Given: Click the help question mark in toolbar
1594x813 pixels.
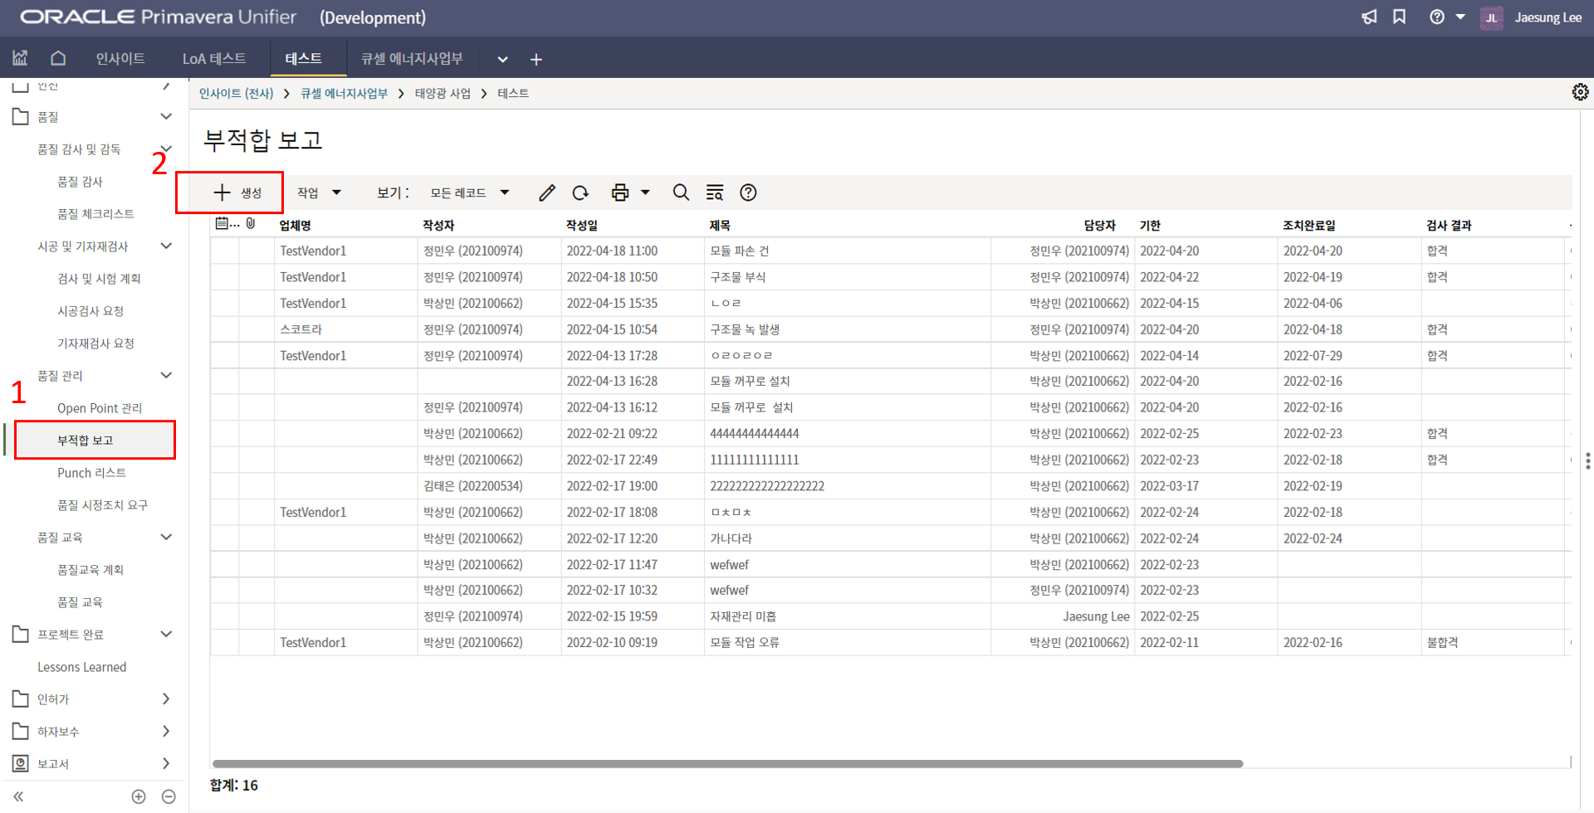Looking at the screenshot, I should coord(748,193).
